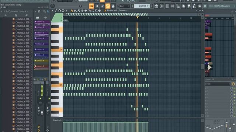Click arrow left of Pattern 9 selector

point(133,6)
